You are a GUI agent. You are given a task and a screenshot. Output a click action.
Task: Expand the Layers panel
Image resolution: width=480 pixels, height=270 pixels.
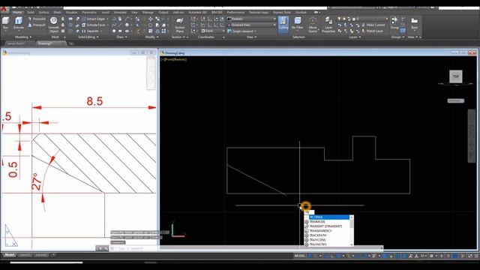(355, 37)
